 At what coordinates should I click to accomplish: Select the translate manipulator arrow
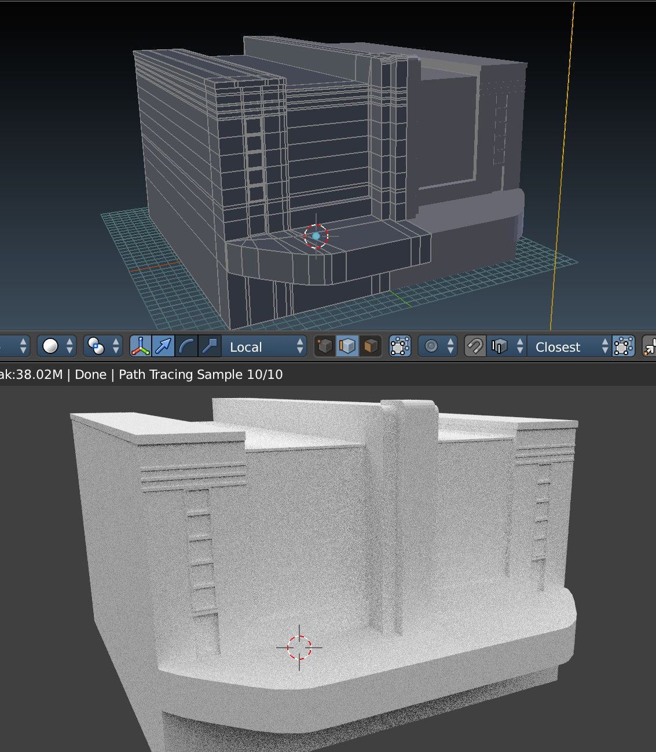[x=164, y=346]
